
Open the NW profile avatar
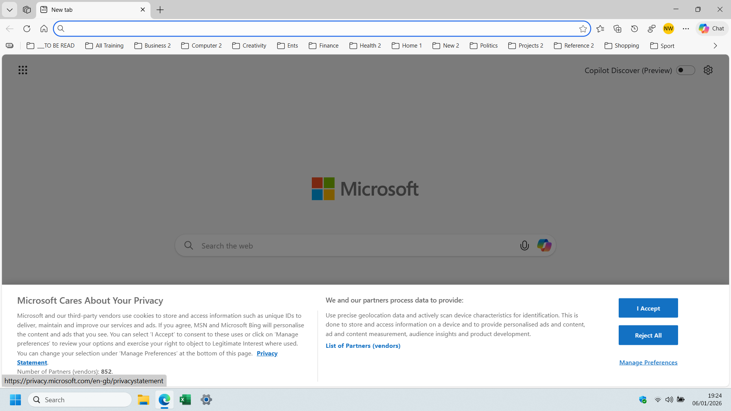(x=669, y=29)
